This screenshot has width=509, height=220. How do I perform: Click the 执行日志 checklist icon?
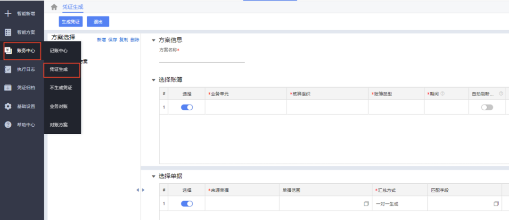pos(8,69)
